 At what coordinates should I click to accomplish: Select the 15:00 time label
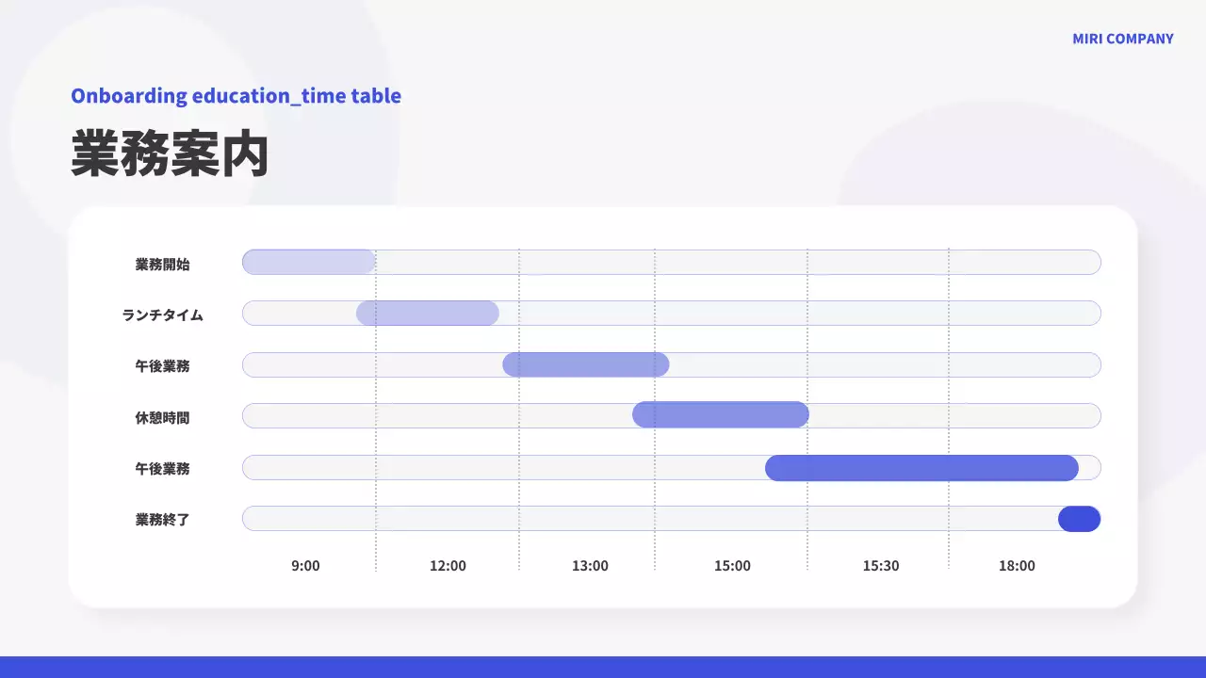(732, 566)
